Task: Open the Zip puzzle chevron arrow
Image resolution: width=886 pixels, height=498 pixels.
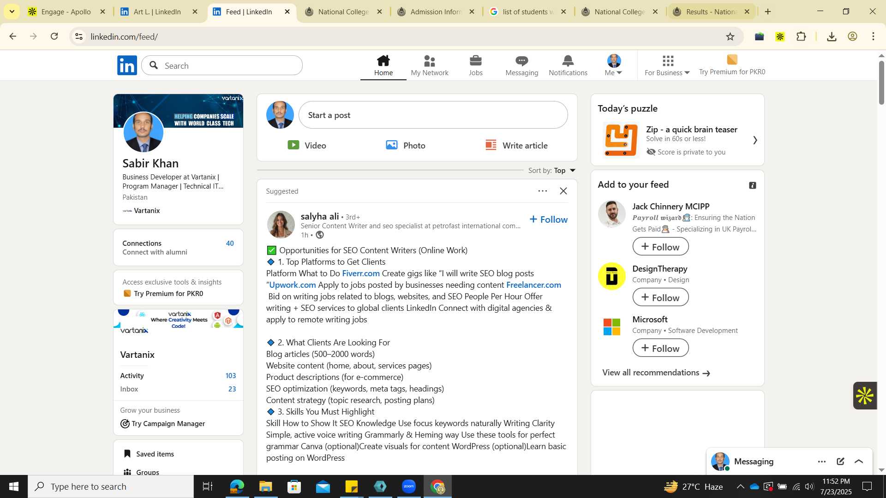Action: [x=755, y=140]
